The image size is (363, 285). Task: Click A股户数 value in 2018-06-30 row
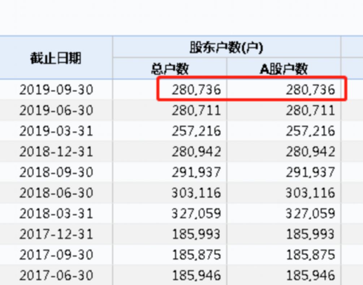point(311,193)
